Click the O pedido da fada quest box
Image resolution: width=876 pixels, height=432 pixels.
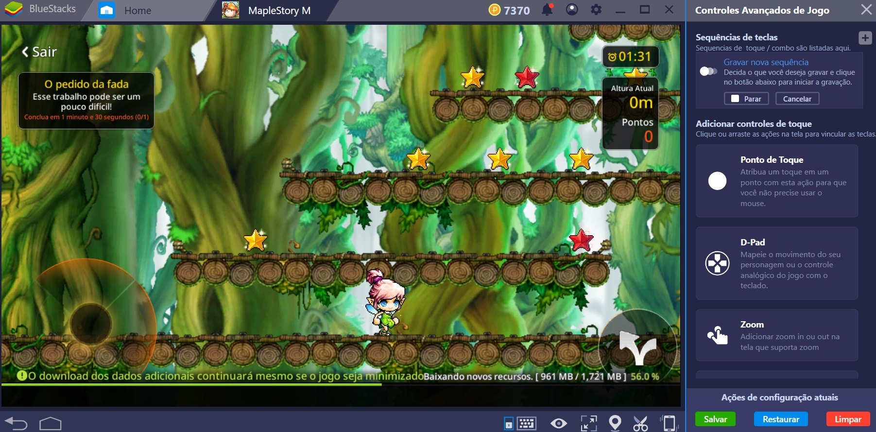click(86, 101)
